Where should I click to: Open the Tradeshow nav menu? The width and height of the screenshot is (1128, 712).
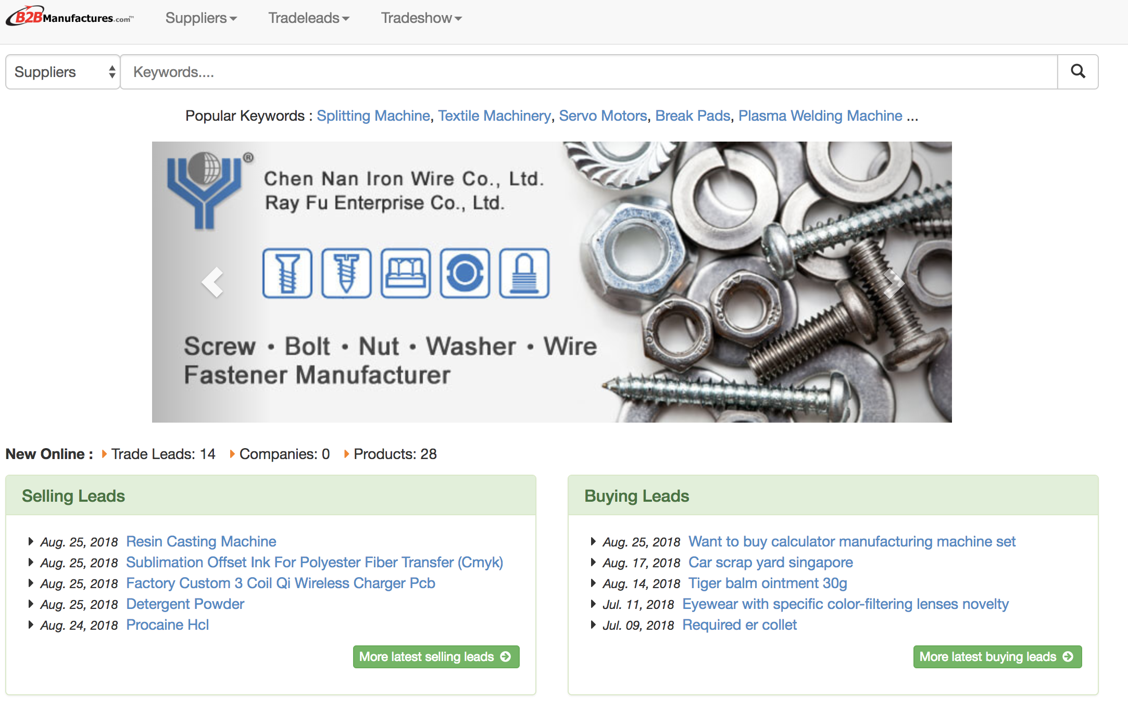421,18
